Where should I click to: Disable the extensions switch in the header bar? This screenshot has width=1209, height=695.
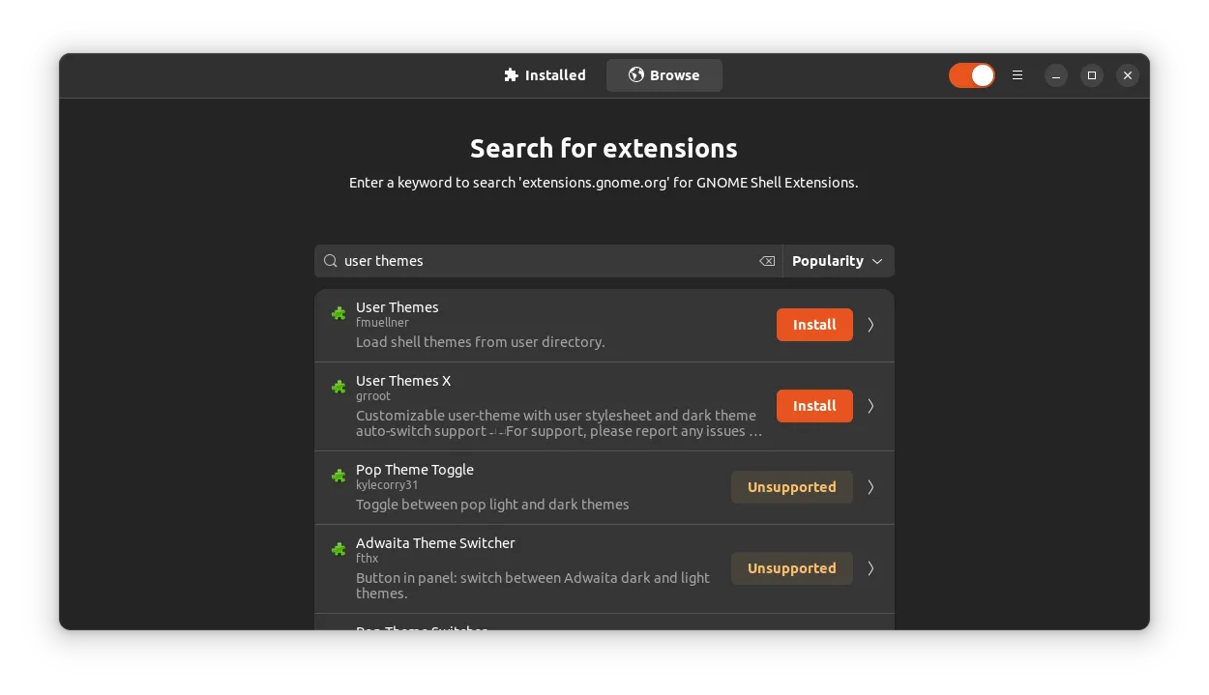click(x=971, y=74)
